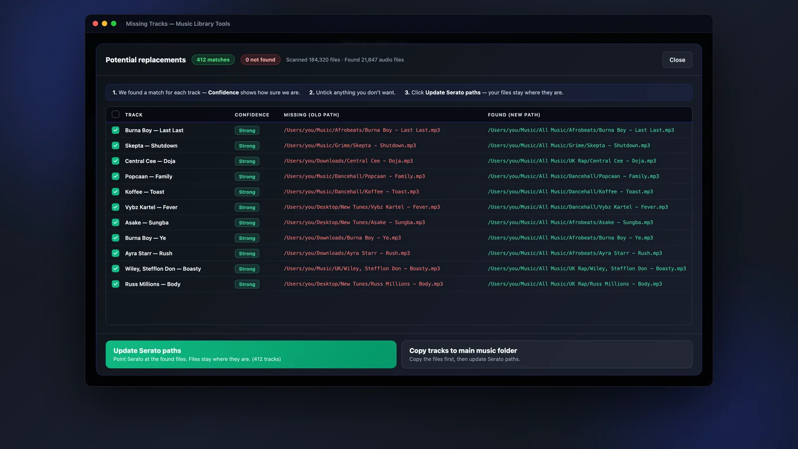Click the TRACK column header
This screenshot has width=798, height=449.
(x=134, y=115)
